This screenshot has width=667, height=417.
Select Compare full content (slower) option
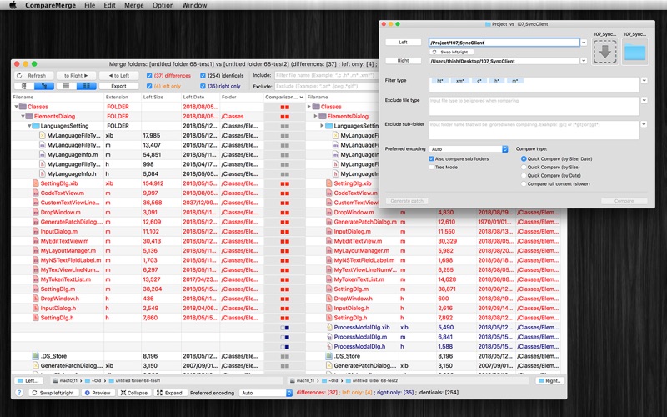click(524, 183)
